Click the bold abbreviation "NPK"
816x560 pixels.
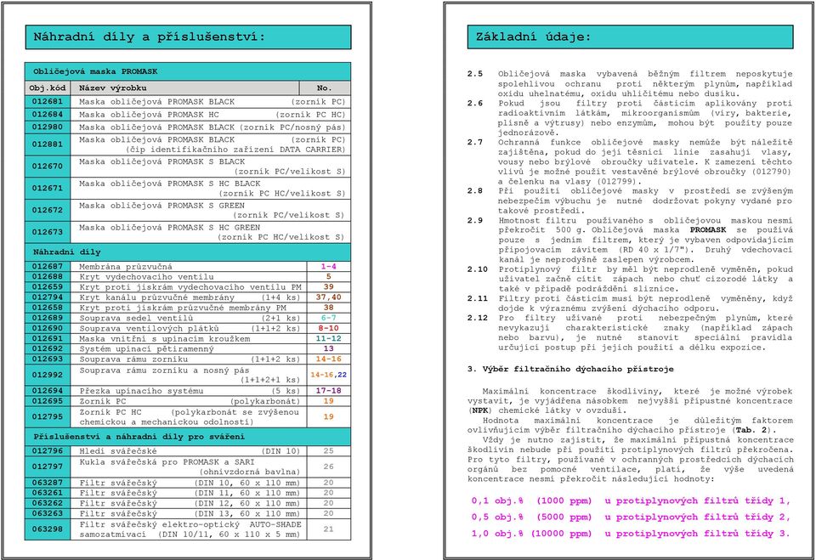pyautogui.click(x=480, y=410)
